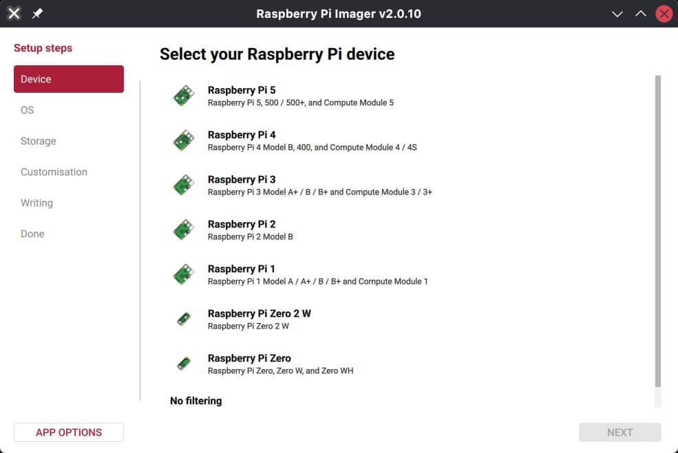Click the Raspberry Pi Zero board icon

(x=184, y=364)
